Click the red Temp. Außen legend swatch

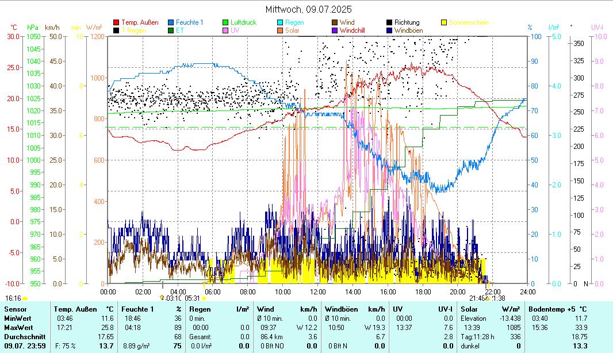[116, 22]
